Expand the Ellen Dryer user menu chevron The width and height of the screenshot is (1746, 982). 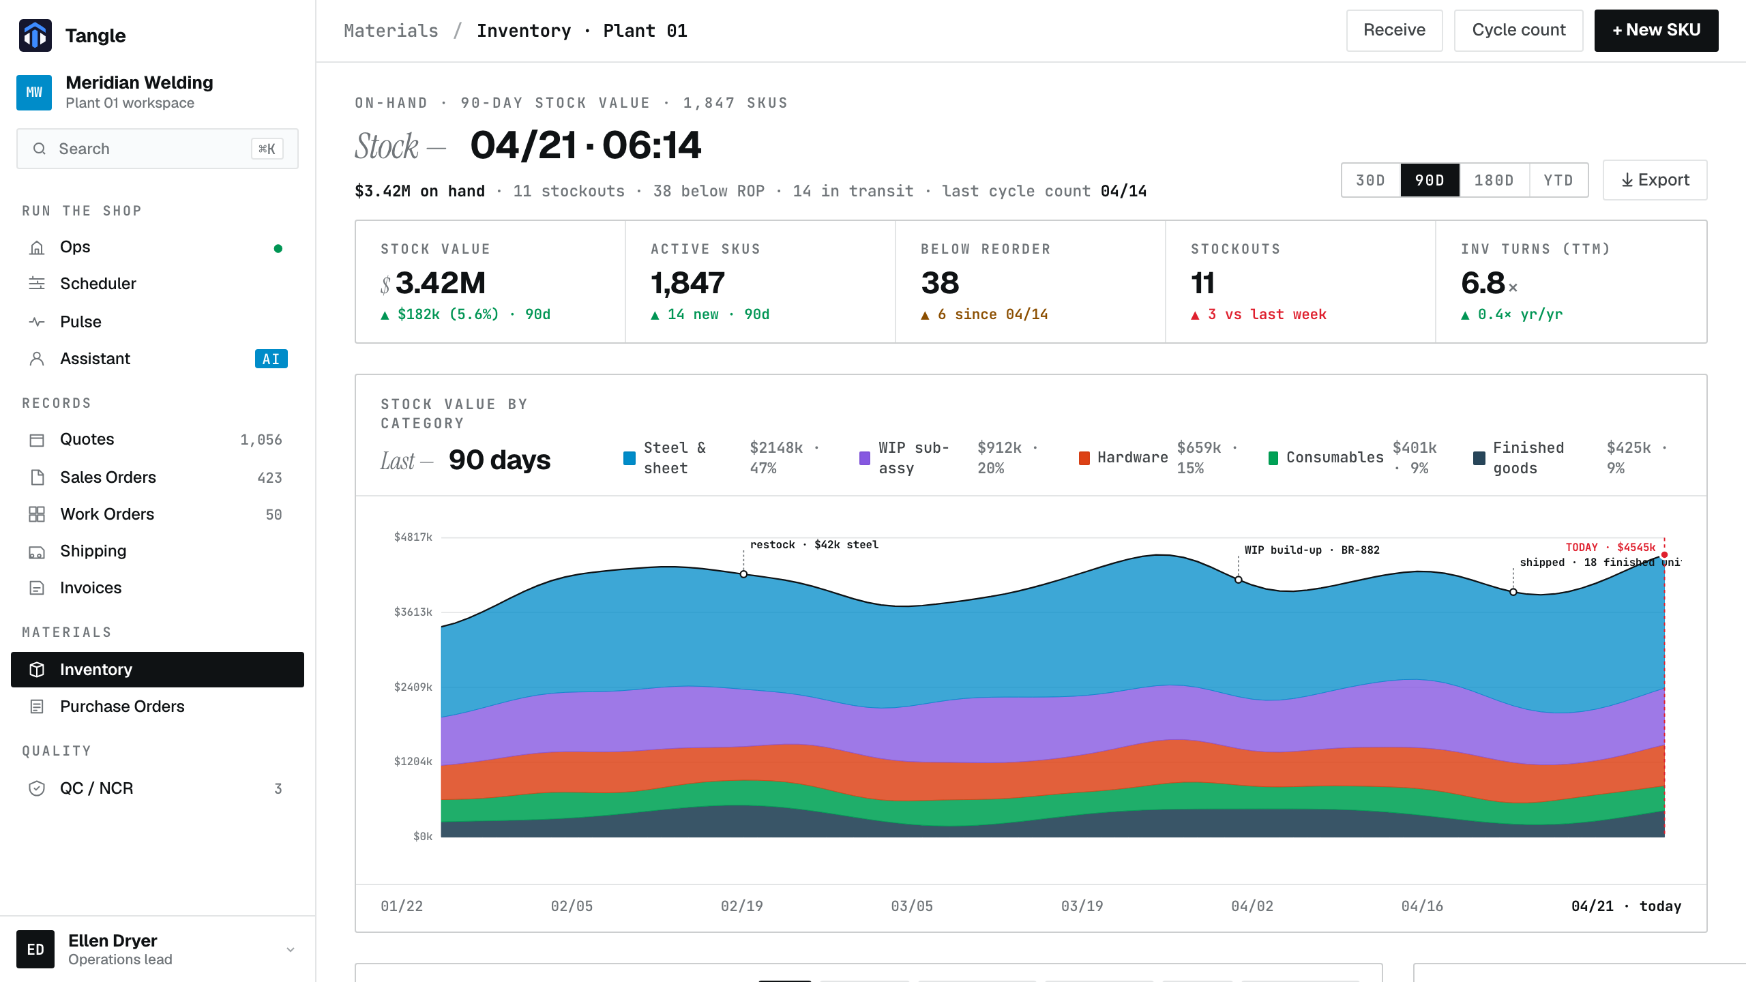[x=291, y=949]
